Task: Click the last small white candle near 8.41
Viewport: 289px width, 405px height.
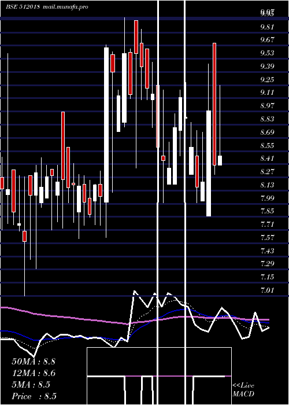Action: coord(220,160)
